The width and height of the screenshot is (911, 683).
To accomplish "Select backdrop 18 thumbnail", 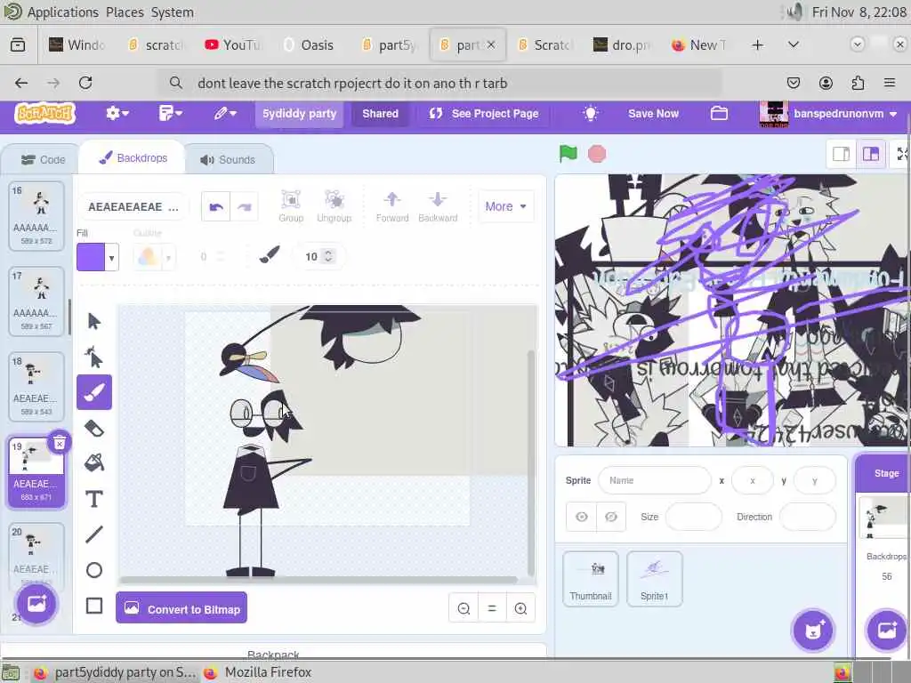I will [x=36, y=386].
